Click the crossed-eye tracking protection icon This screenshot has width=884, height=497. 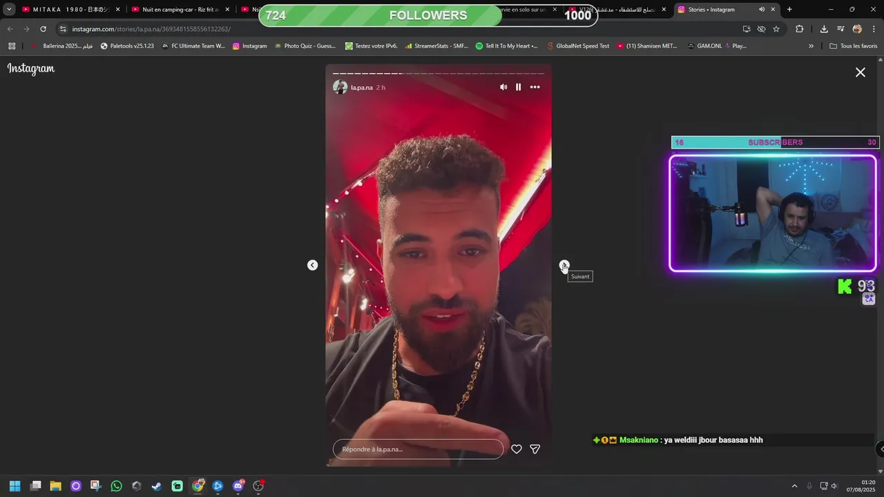point(761,29)
